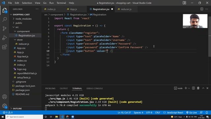Kill terminal with trash icon
The width and height of the screenshot is (211, 119).
(x=198, y=88)
